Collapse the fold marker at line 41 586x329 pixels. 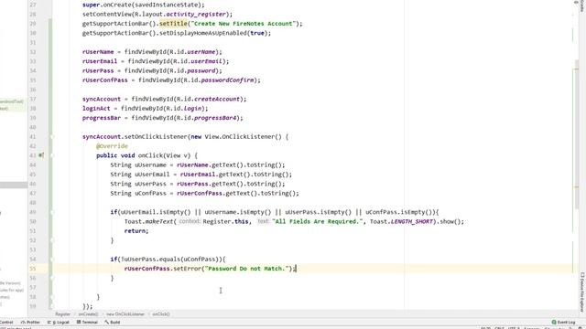point(51,137)
